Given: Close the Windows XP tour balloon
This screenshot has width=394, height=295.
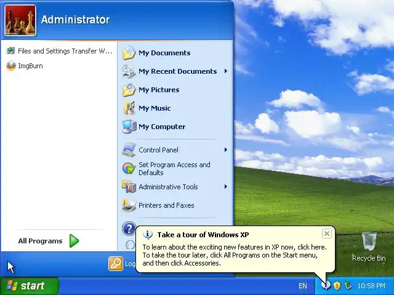Looking at the screenshot, I should (327, 234).
